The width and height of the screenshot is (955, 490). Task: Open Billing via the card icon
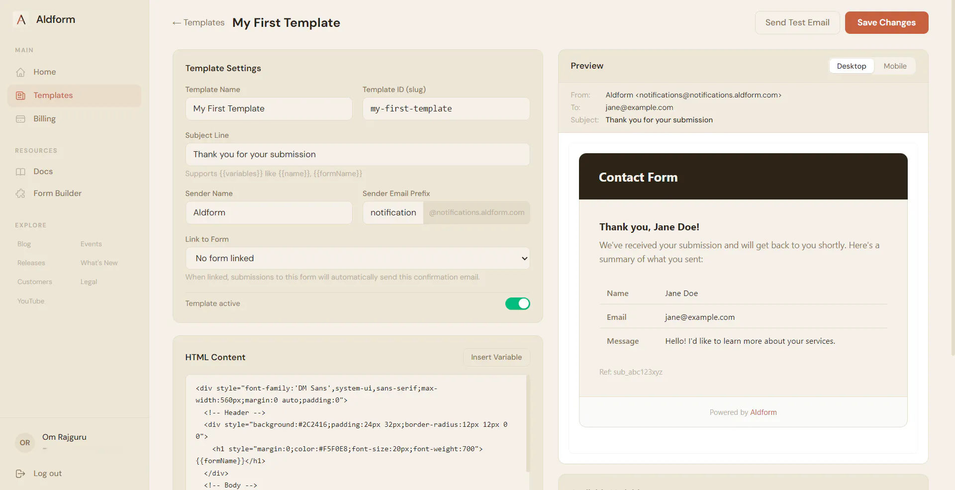(x=20, y=119)
